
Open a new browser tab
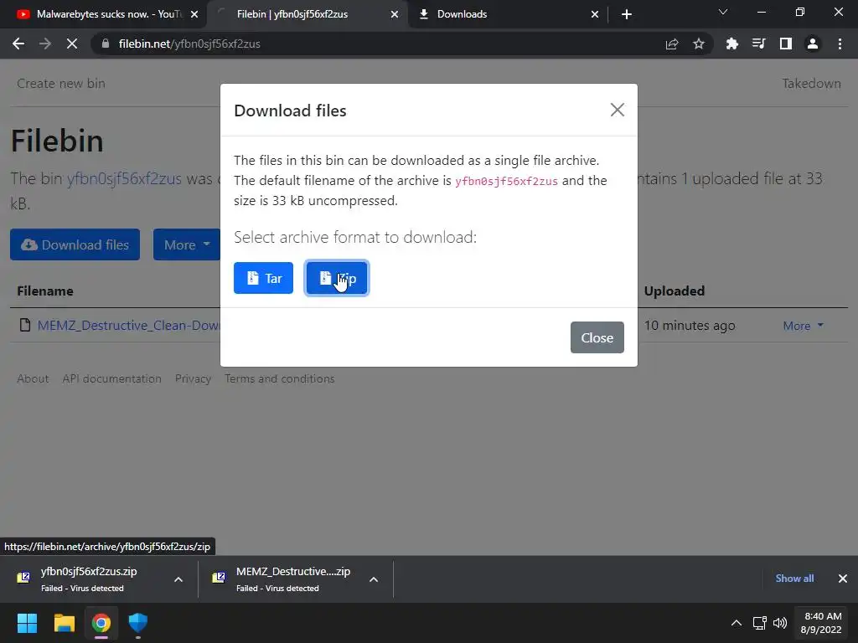pos(627,14)
